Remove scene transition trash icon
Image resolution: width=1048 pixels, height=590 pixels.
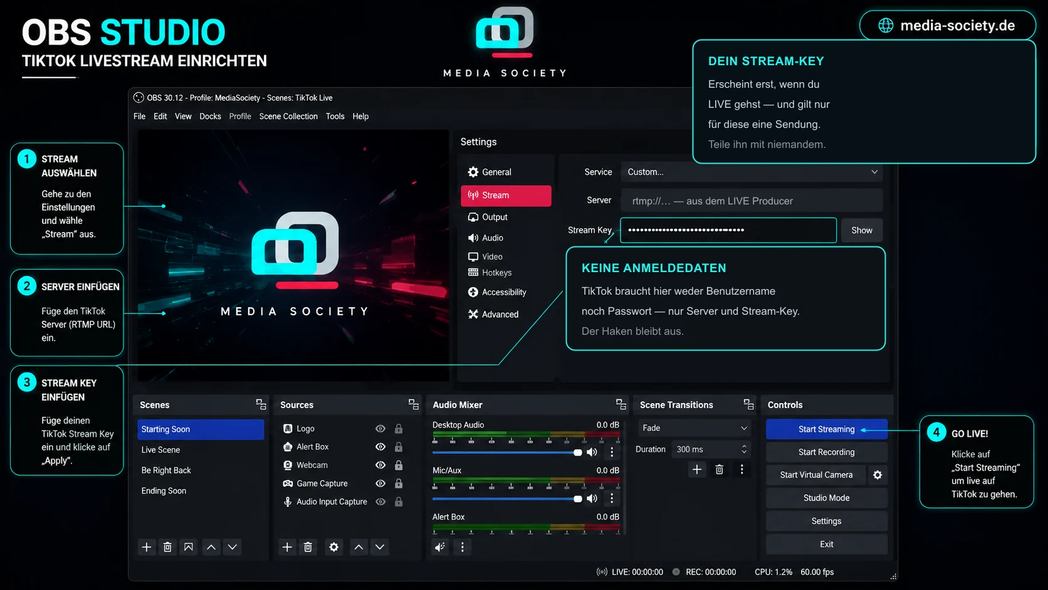coord(720,469)
